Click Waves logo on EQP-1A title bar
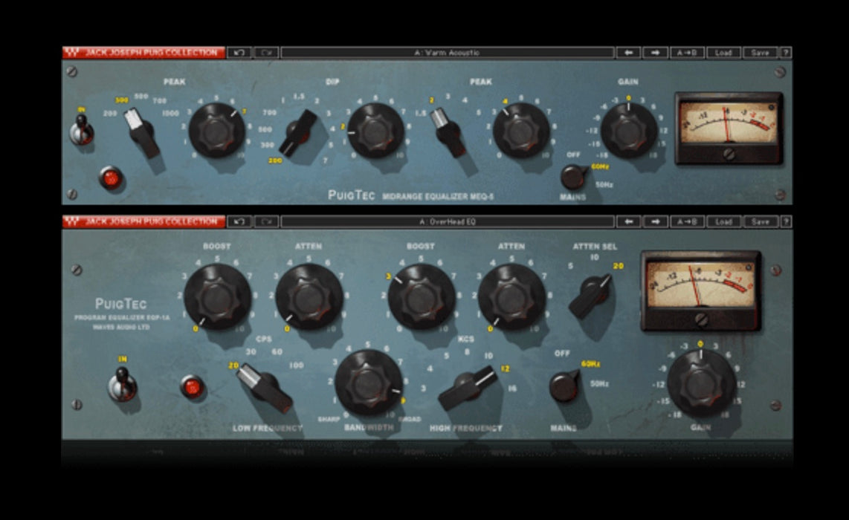849x520 pixels. pos(72,221)
